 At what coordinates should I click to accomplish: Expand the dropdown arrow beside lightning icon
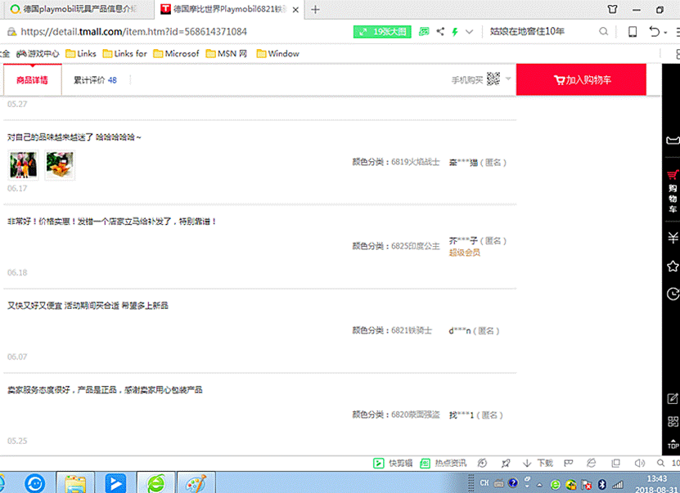[x=469, y=32]
